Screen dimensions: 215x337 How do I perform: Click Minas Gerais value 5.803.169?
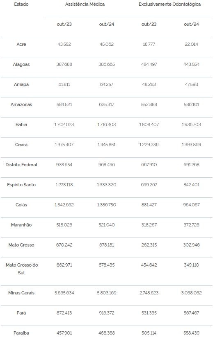[x=106, y=293]
